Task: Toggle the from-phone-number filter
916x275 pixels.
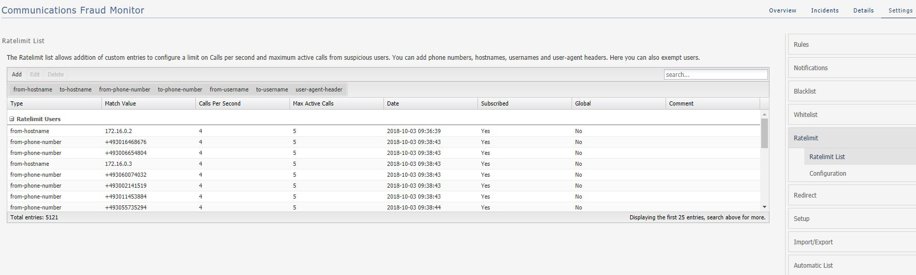Action: (x=125, y=89)
